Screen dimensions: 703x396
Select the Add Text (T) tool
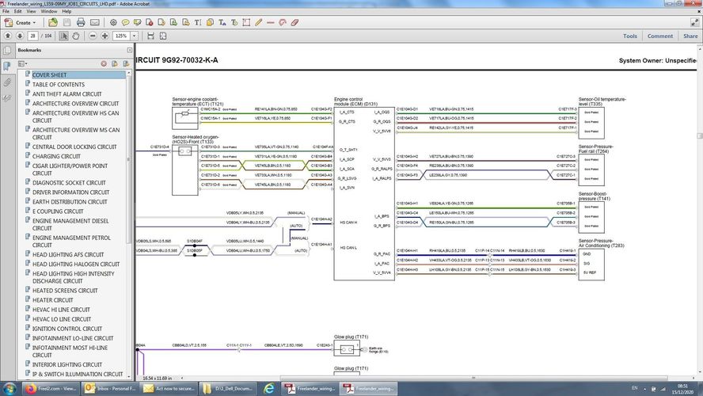coord(198,22)
